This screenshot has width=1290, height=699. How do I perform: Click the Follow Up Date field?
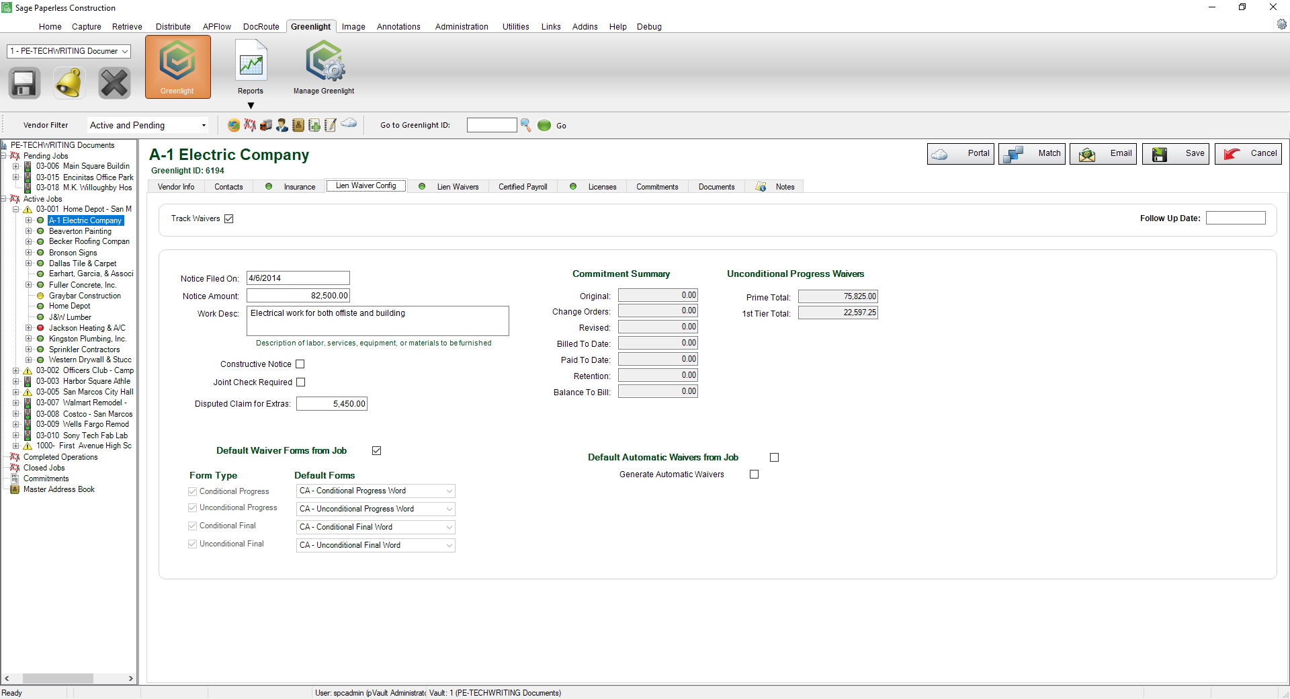pyautogui.click(x=1236, y=218)
